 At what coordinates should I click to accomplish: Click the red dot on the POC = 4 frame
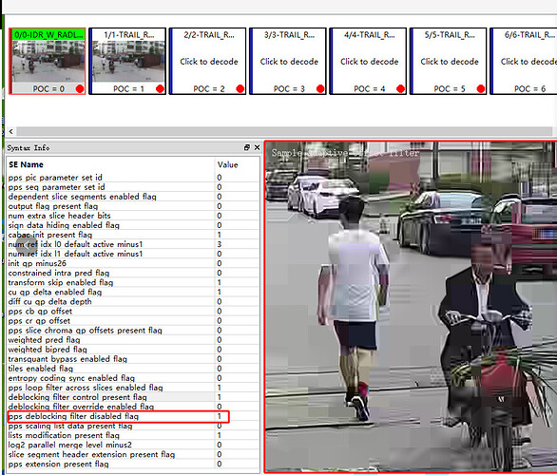pyautogui.click(x=401, y=88)
